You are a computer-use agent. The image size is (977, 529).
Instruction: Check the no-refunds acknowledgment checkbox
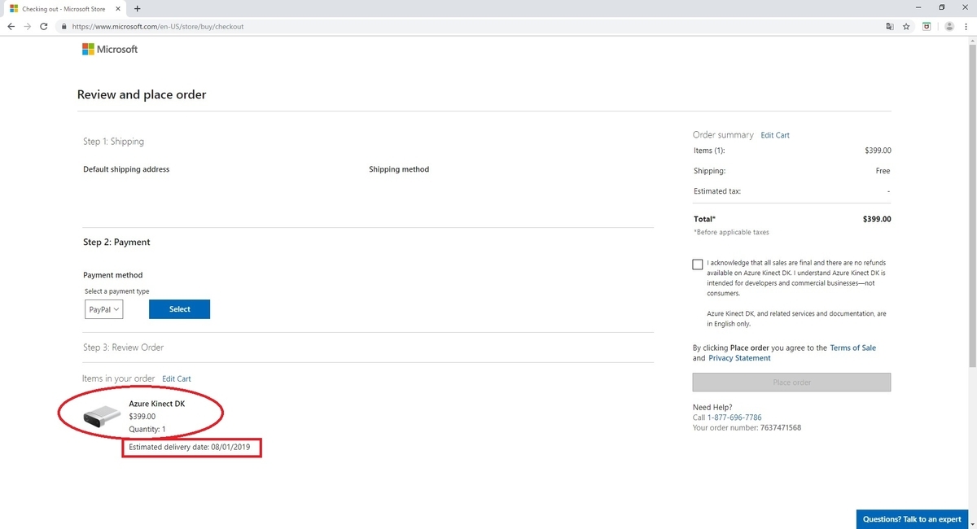tap(698, 264)
